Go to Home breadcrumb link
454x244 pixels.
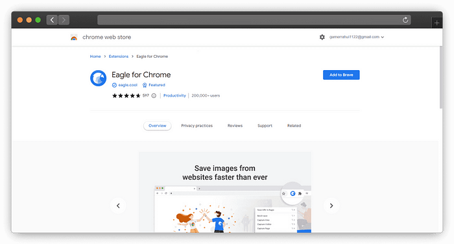95,56
